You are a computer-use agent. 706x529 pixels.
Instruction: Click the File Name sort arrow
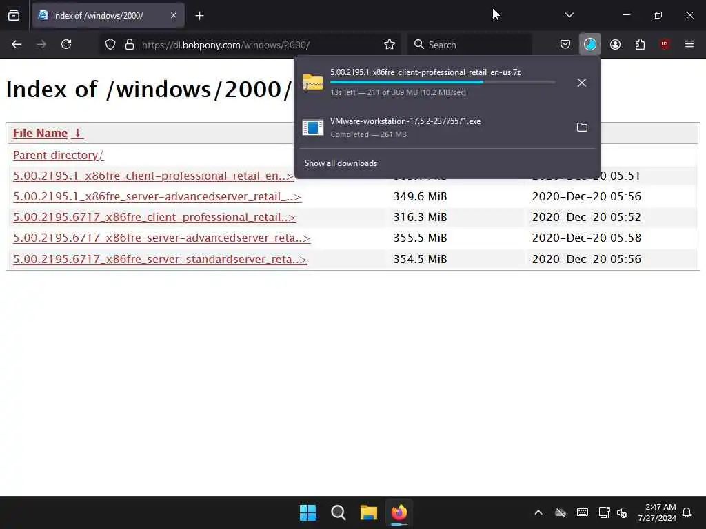(x=77, y=133)
